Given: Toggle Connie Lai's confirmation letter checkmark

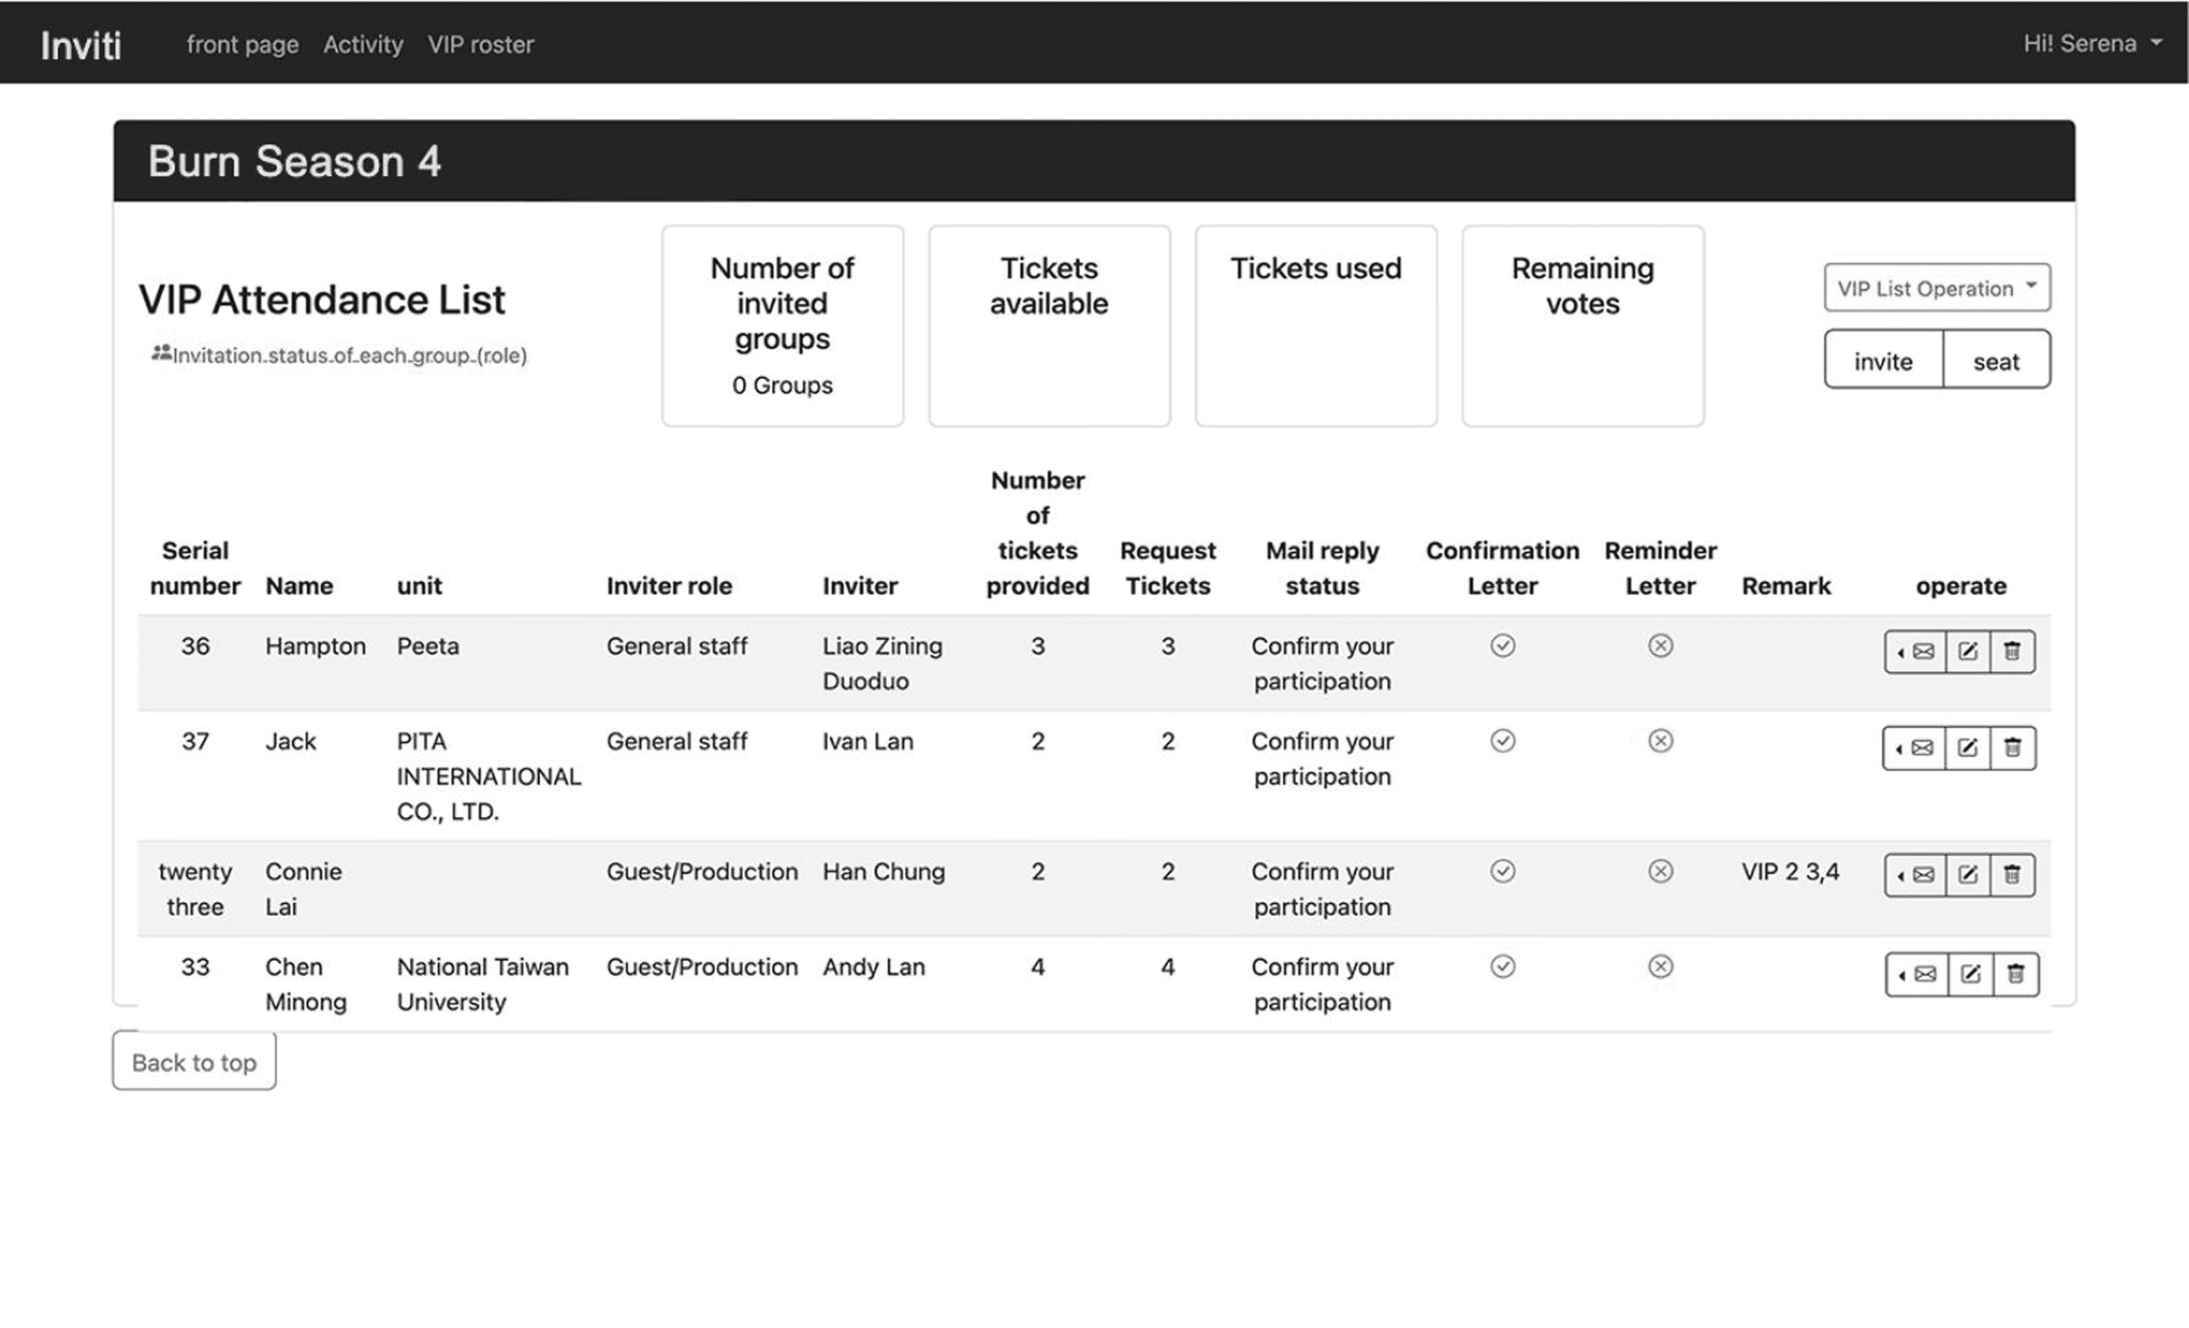Looking at the screenshot, I should pyautogui.click(x=1502, y=871).
